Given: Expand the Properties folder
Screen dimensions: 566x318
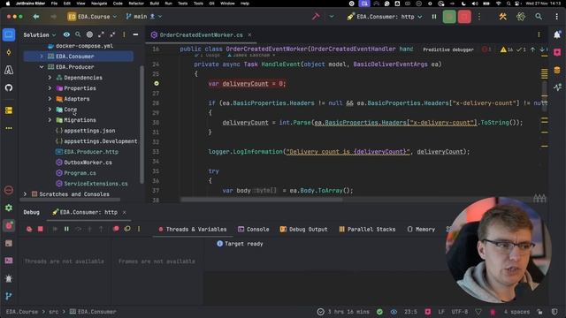Looking at the screenshot, I should tap(50, 88).
